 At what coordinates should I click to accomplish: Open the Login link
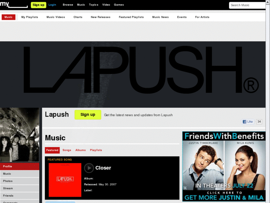(52, 5)
